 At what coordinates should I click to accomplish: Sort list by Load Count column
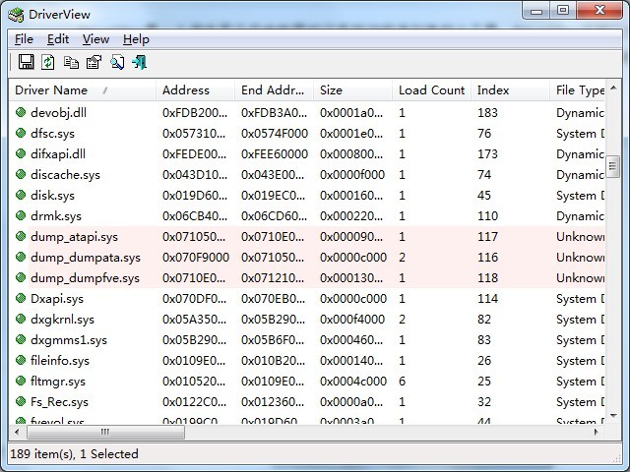(431, 90)
